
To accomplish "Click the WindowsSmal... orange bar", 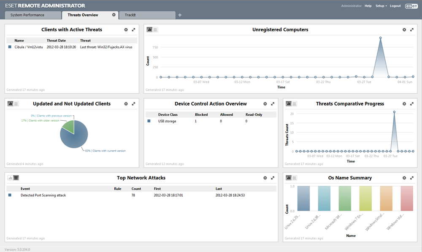I will point(386,198).
